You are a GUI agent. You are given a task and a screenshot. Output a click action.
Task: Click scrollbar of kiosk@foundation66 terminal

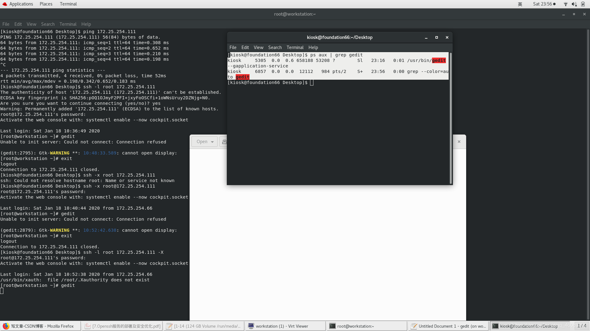tap(451, 118)
